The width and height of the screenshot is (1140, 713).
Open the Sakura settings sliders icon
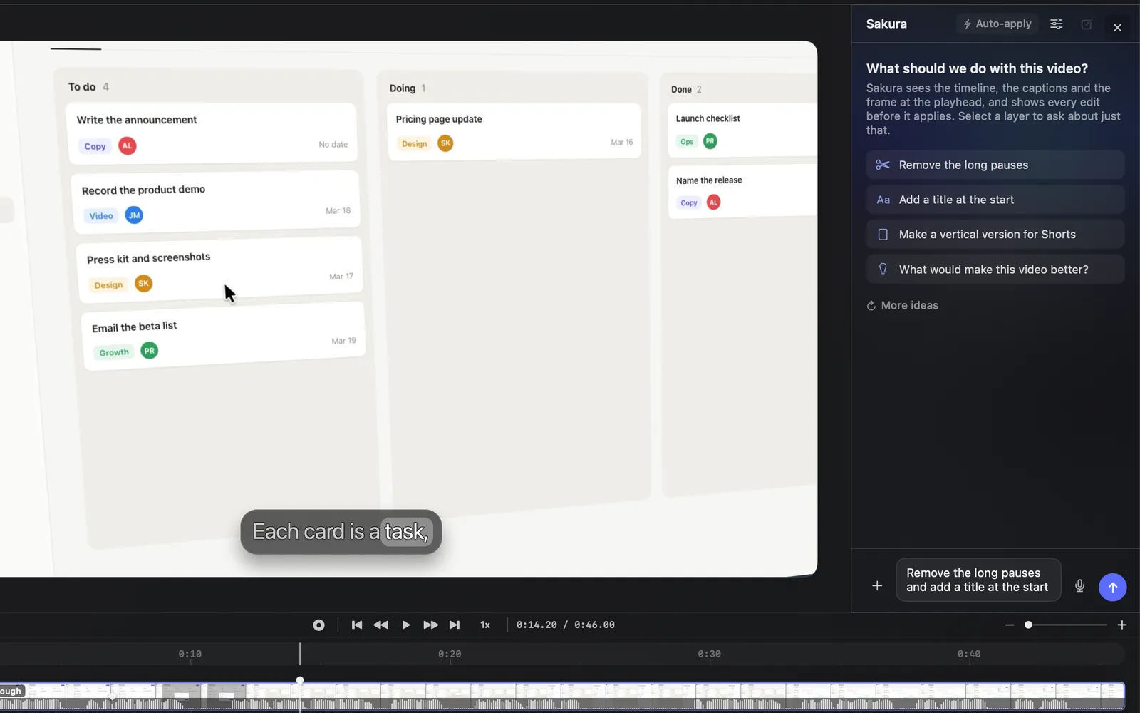[1057, 24]
